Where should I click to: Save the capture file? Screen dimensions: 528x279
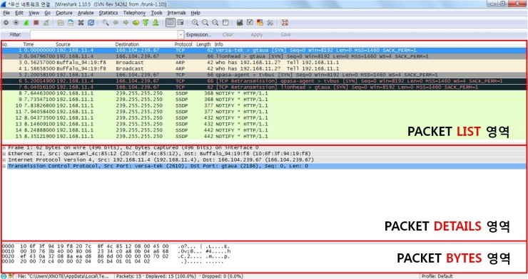71,23
